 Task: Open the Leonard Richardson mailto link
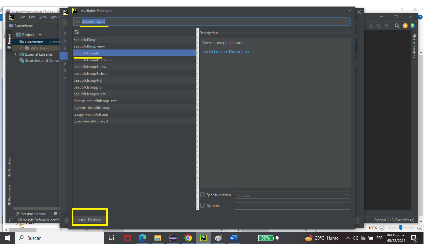tap(225, 52)
